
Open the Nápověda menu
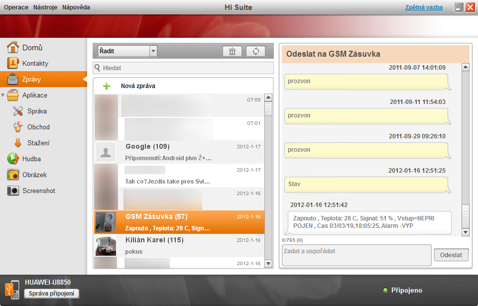click(76, 7)
